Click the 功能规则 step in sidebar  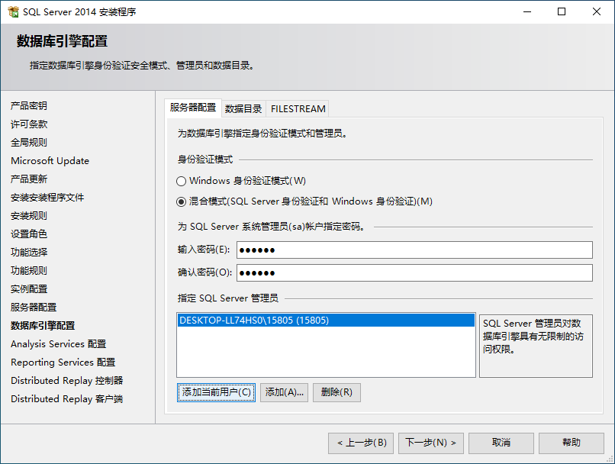[29, 271]
